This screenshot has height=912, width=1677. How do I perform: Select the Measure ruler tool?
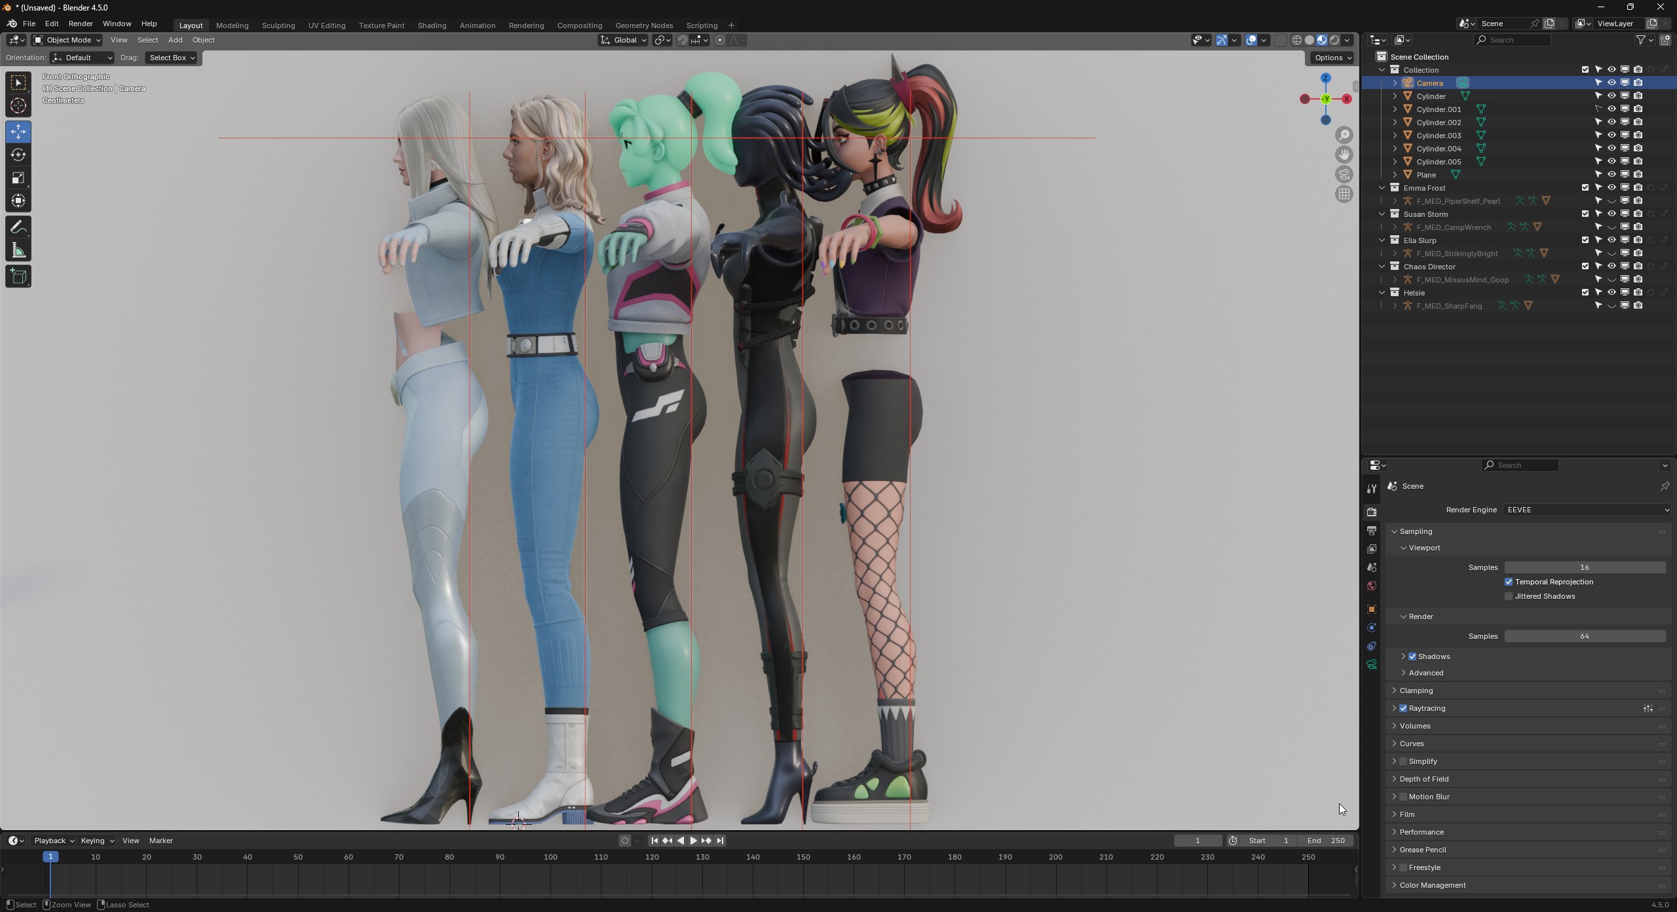[x=18, y=250]
